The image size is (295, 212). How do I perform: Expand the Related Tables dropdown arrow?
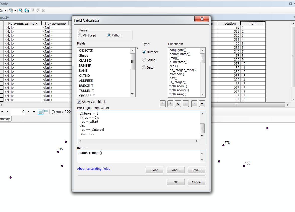(x=15, y=11)
